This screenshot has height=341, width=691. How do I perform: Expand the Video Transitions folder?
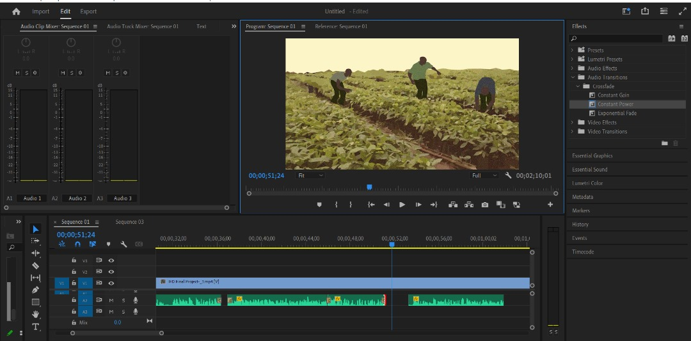pyautogui.click(x=573, y=131)
